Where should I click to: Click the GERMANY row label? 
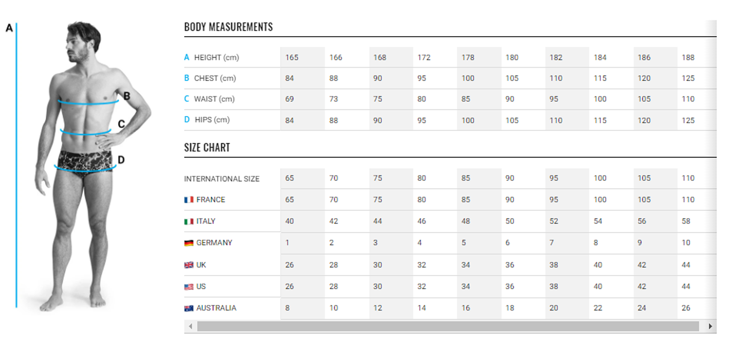[x=214, y=243]
